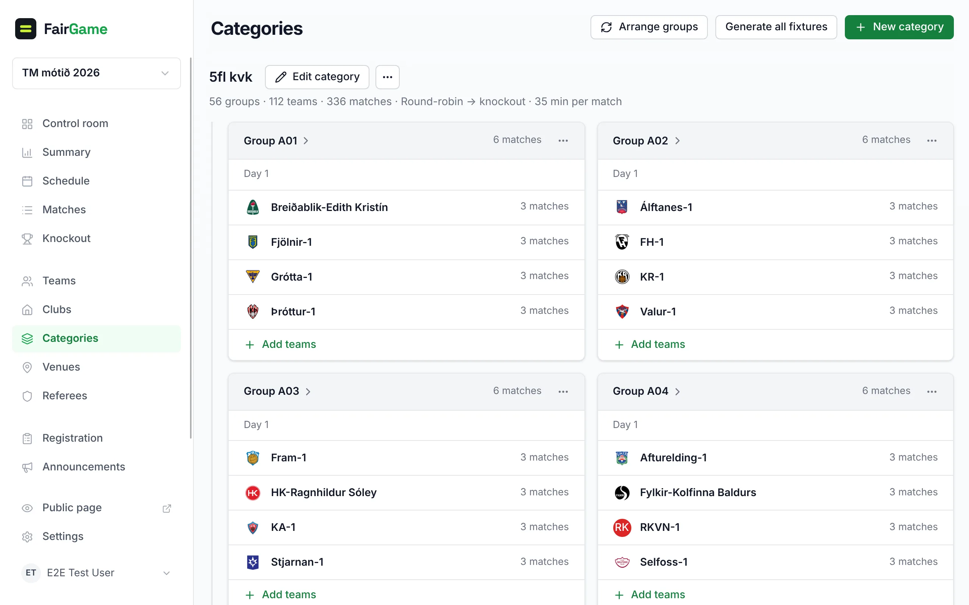Add teams to Group A02
The width and height of the screenshot is (969, 605).
[x=650, y=344]
